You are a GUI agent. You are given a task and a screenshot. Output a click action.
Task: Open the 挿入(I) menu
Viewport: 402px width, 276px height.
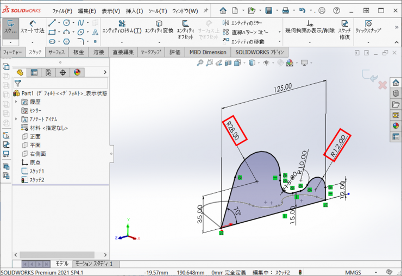(x=134, y=11)
